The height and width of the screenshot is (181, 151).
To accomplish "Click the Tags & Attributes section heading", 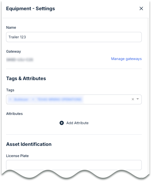I will point(26,79).
